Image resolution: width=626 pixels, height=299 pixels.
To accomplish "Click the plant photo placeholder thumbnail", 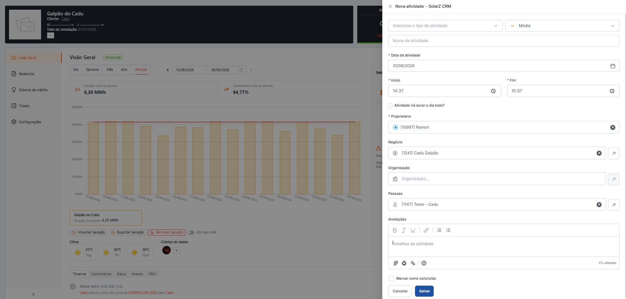I will (25, 24).
